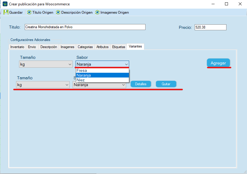The height and width of the screenshot is (174, 247).
Task: Click the Configuraciónes Adicionales label
Action: coord(30,40)
